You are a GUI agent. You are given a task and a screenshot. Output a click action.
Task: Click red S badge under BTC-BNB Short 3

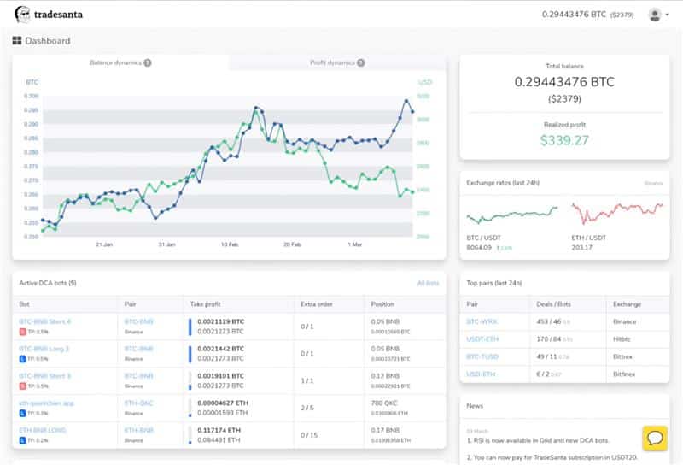[23, 386]
